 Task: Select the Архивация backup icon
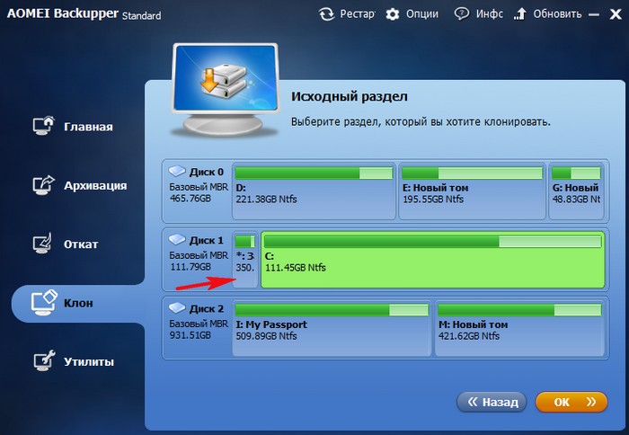point(43,185)
